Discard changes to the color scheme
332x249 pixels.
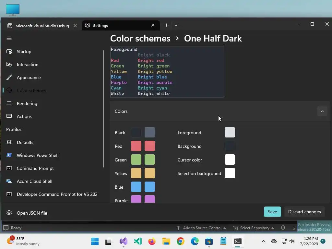(304, 212)
